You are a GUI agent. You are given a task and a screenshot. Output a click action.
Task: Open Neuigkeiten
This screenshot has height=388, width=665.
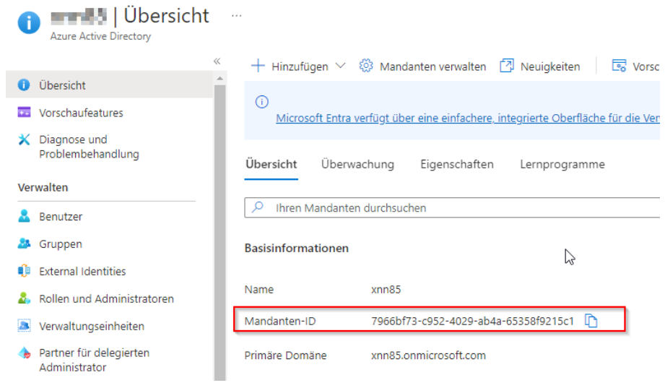[x=550, y=66]
